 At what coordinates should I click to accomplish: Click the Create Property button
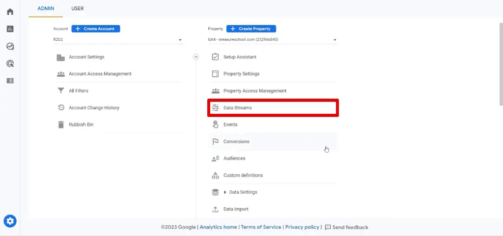coord(251,29)
